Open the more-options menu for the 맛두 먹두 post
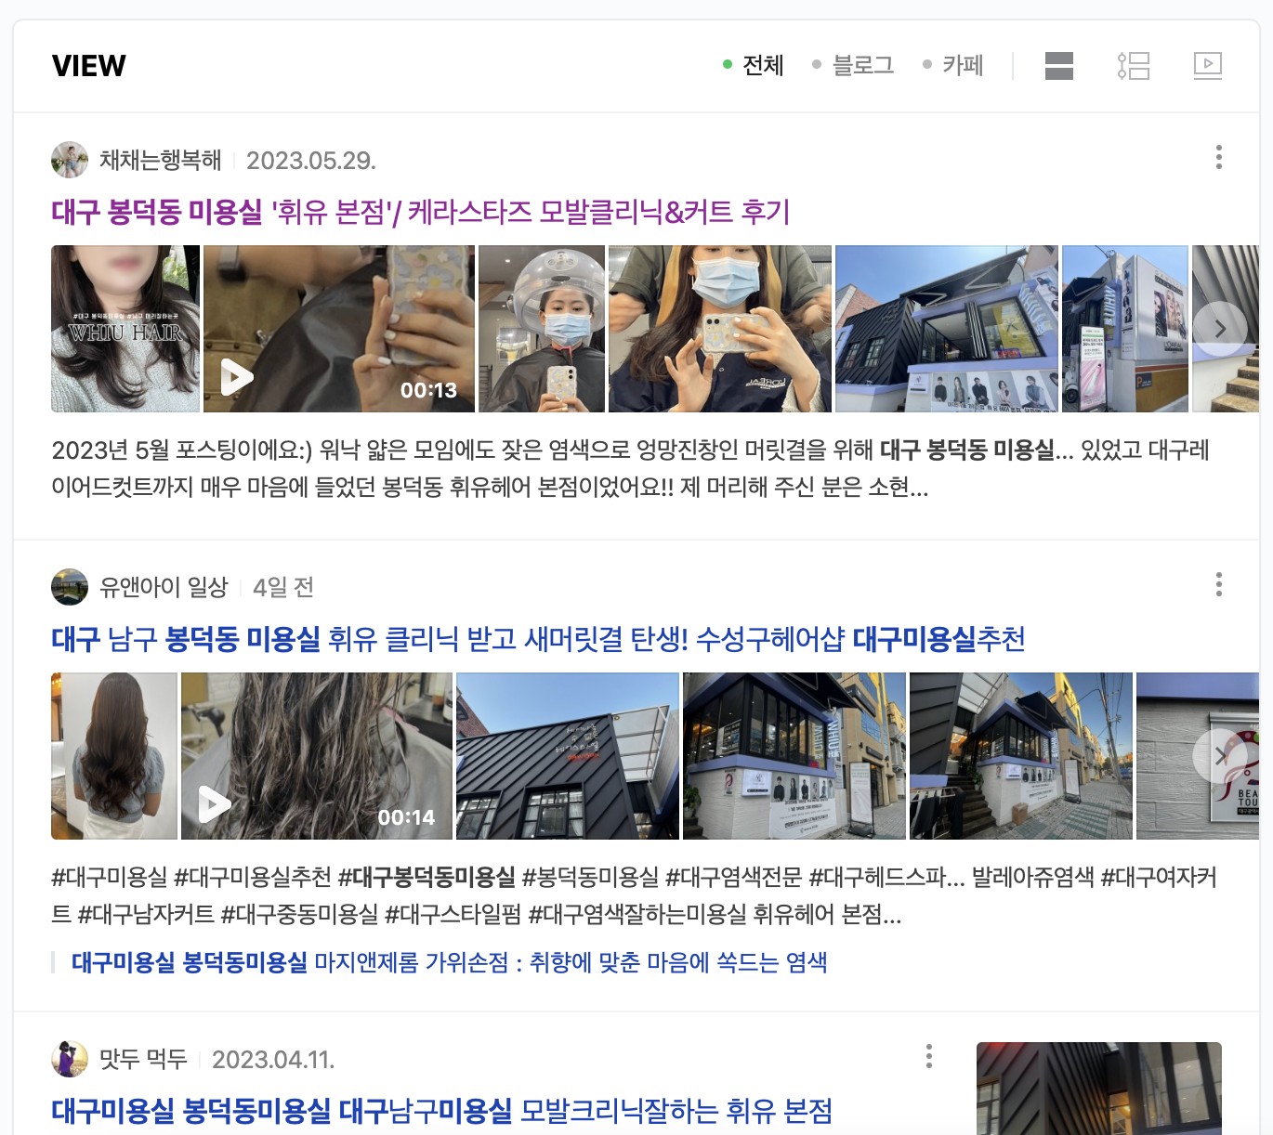Screen dimensions: 1273x1135 tap(928, 1056)
